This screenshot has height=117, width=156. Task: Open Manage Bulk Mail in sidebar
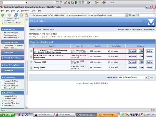coord(10,96)
